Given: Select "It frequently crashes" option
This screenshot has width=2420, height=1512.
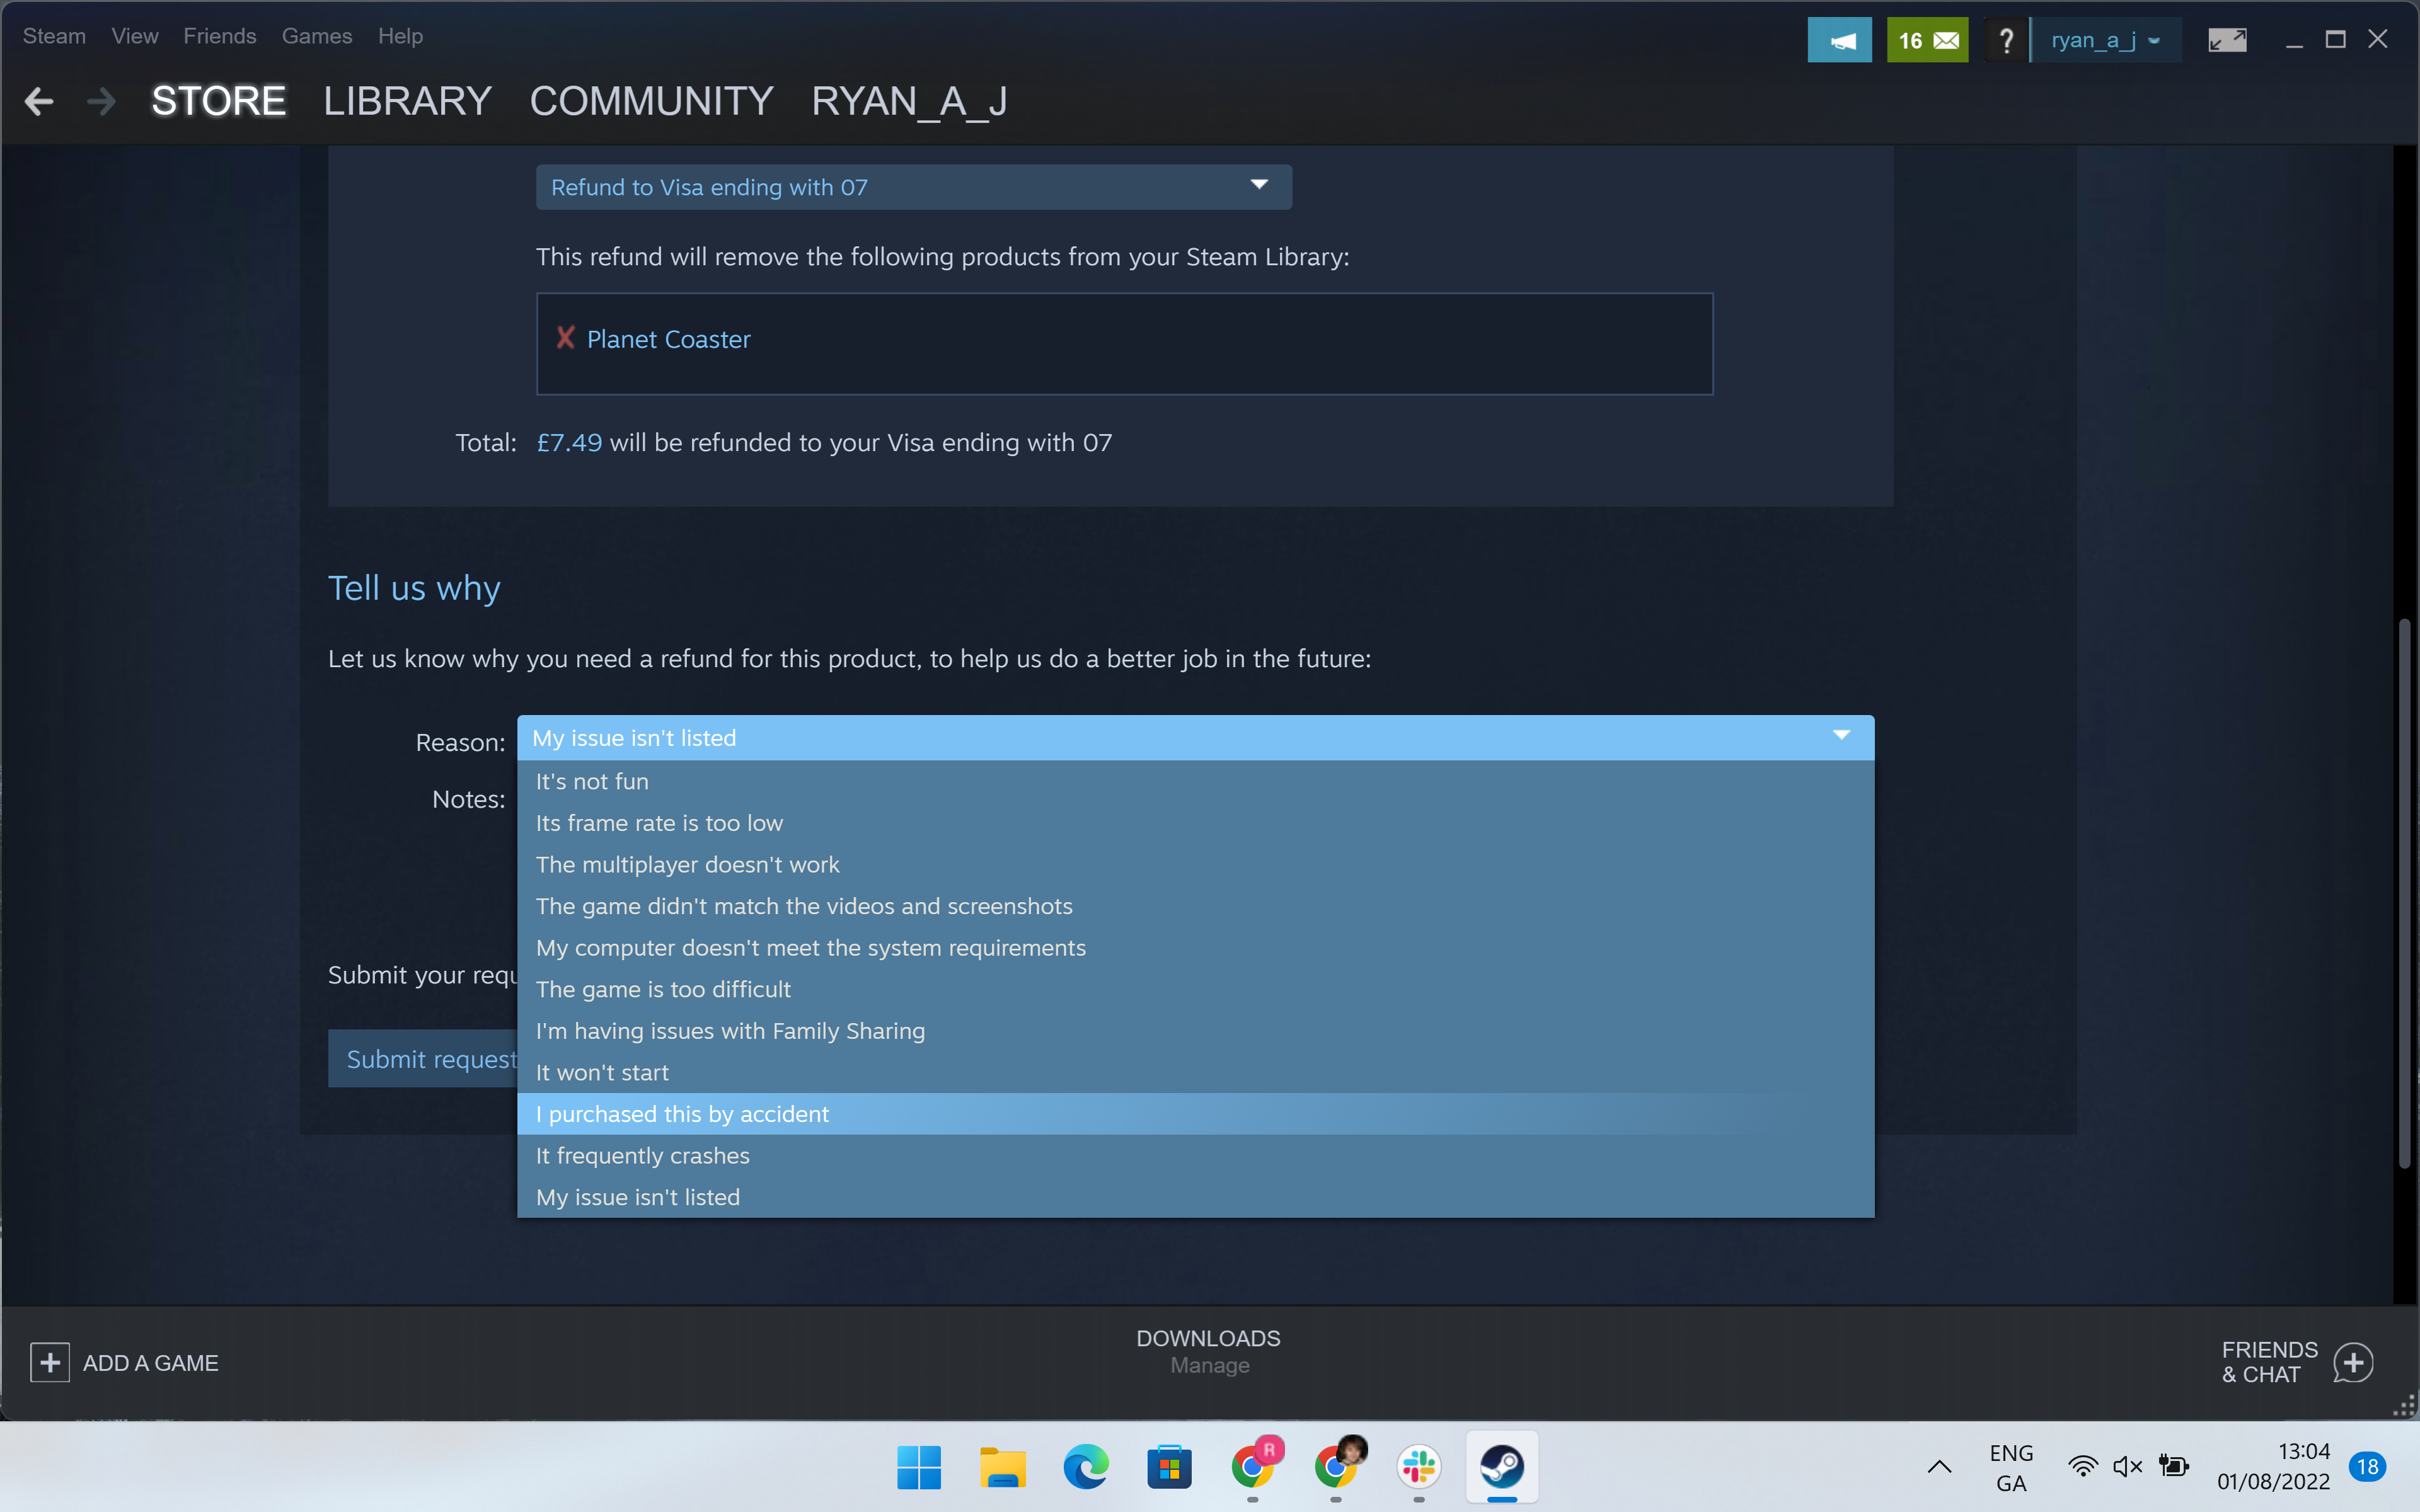Looking at the screenshot, I should [1195, 1155].
